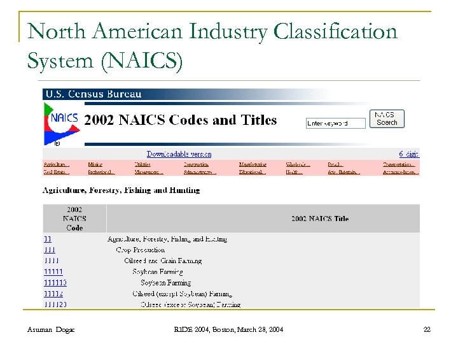The width and height of the screenshot is (458, 344).
Task: Open the Wholesale sector link
Action: 298,164
